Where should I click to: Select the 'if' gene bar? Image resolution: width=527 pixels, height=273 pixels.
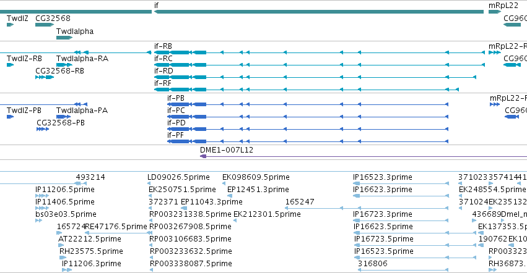[319, 12]
